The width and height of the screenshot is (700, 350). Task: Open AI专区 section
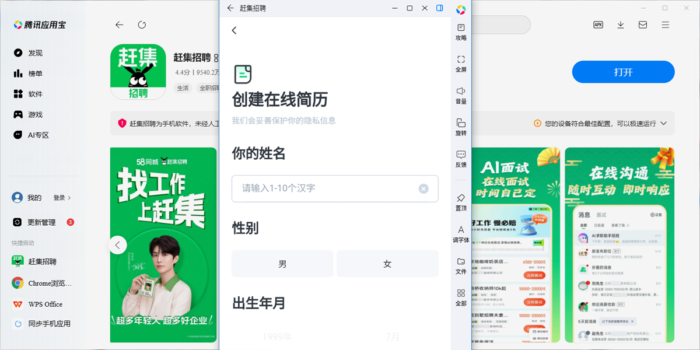click(x=31, y=135)
